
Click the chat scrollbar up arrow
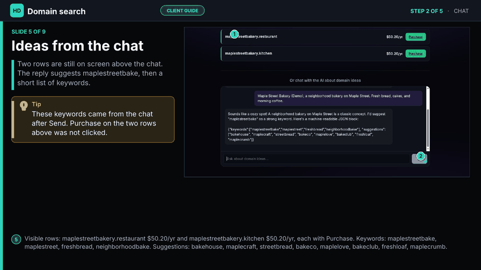point(428,88)
